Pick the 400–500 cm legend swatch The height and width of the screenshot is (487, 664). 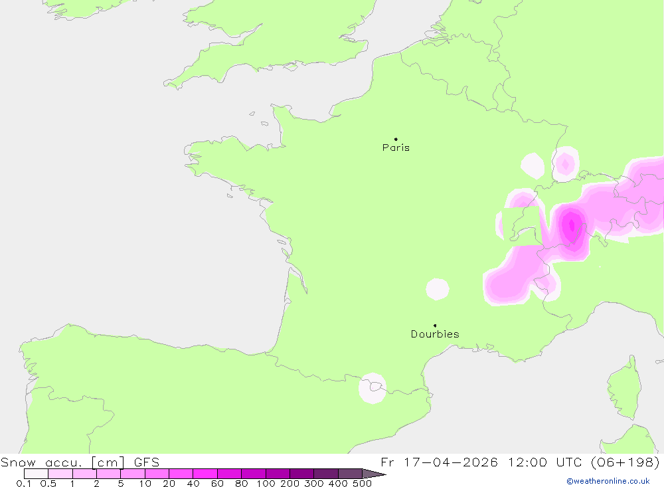click(350, 474)
